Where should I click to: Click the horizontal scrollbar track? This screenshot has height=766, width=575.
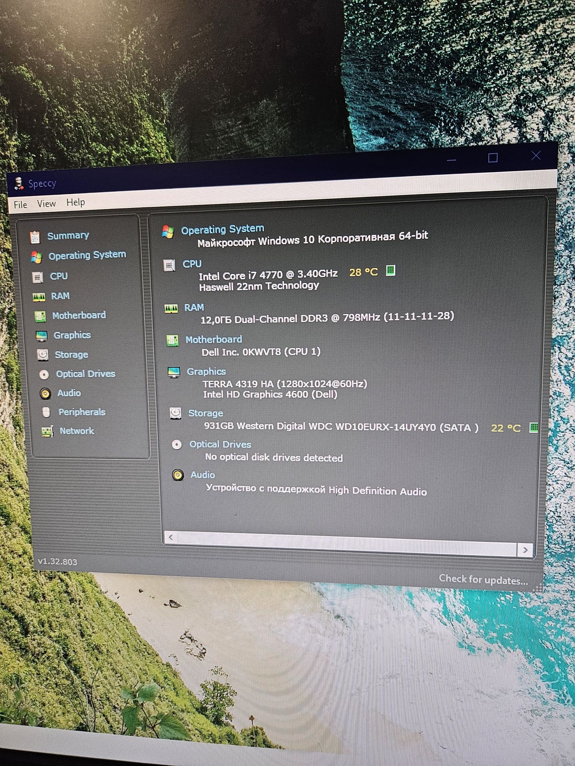pos(347,543)
